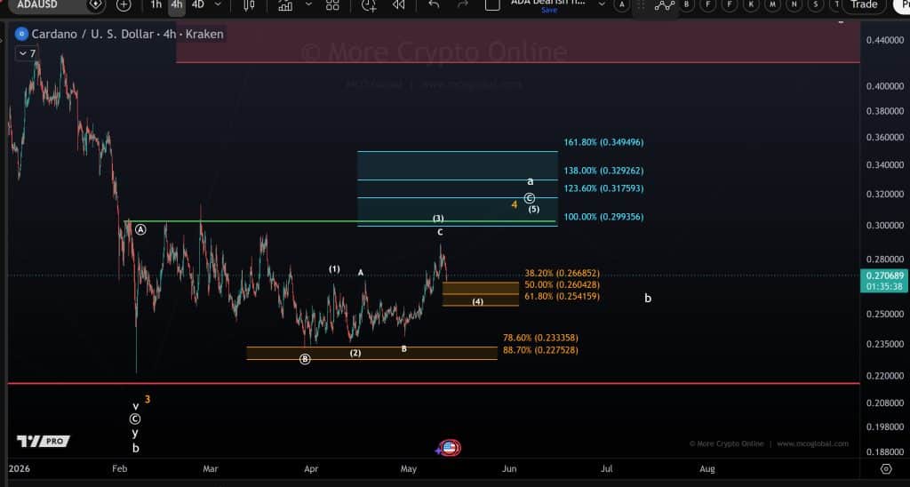Image resolution: width=910 pixels, height=487 pixels.
Task: Select the B favorite toolbar circle
Action: pyautogui.click(x=687, y=4)
